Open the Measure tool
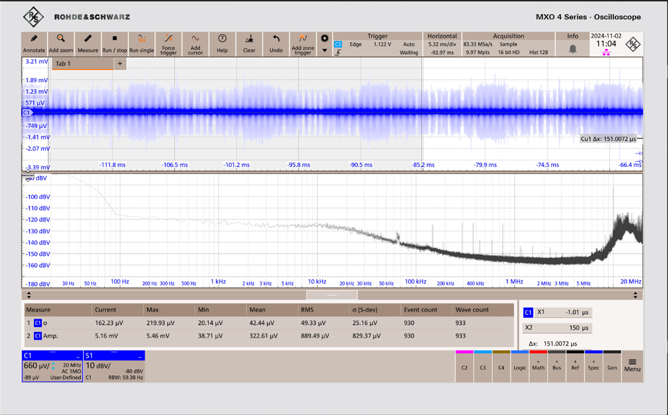Screen dimensions: 668x415 point(88,44)
